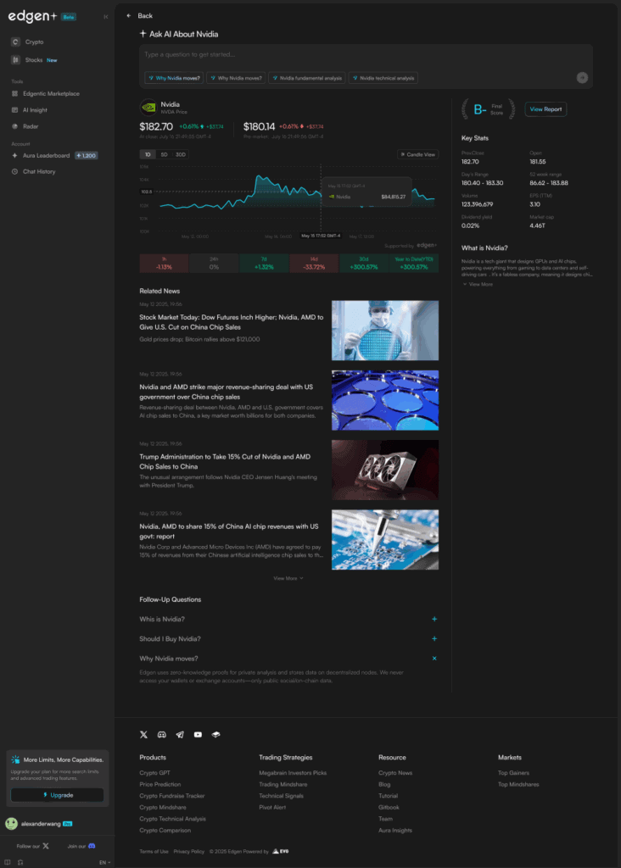Select the 1h performance cell
Screen dimensions: 621x868
[x=164, y=263]
